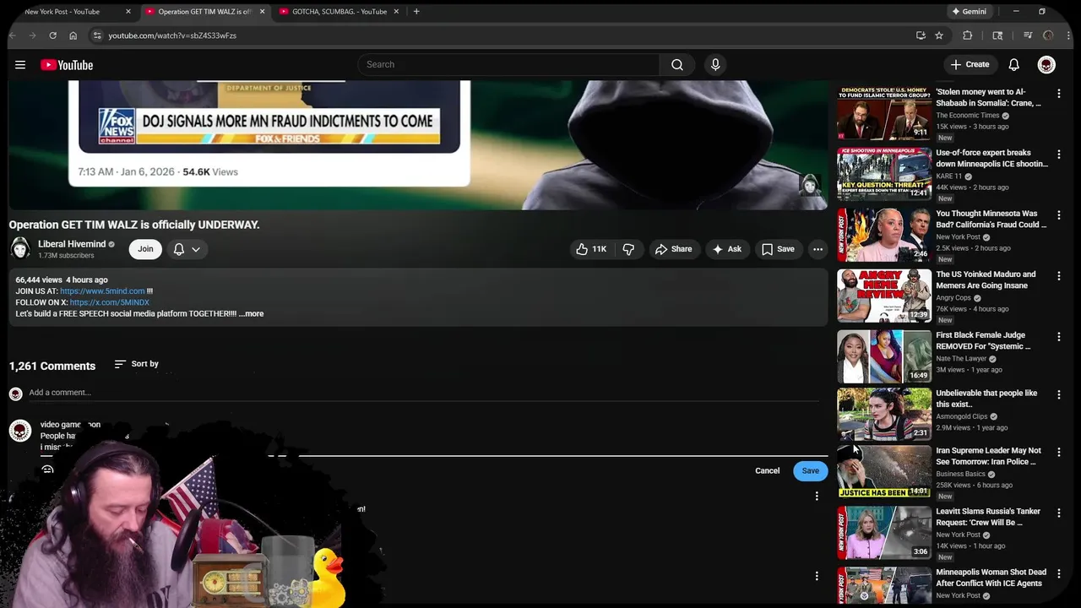Screen dimensions: 1081x608
Task: Open 'Iran Supreme Leader May Not' video title
Action: pyautogui.click(x=988, y=456)
